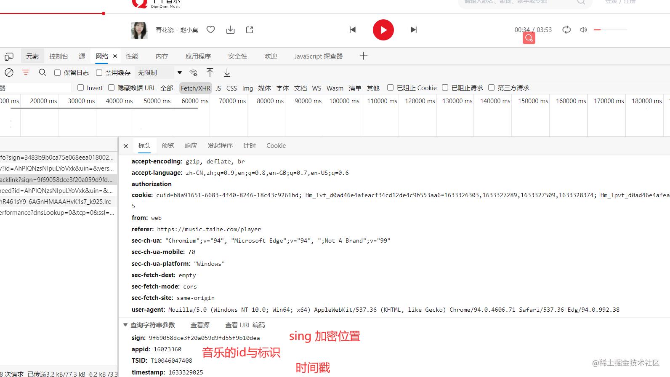
Task: Open the red search floating button
Action: pyautogui.click(x=529, y=38)
